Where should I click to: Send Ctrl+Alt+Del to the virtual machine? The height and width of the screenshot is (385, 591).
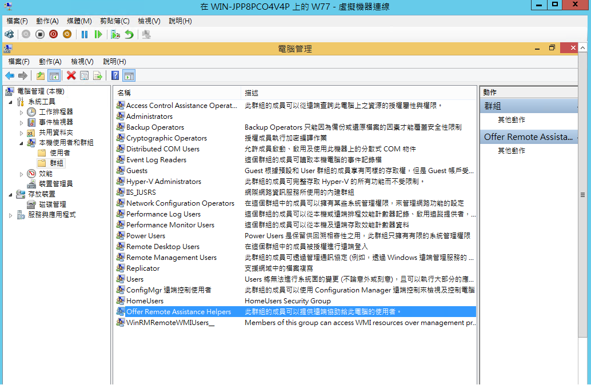point(9,35)
